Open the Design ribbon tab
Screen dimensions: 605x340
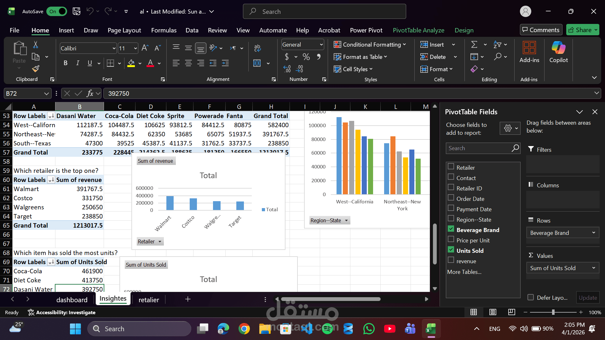tap(464, 30)
